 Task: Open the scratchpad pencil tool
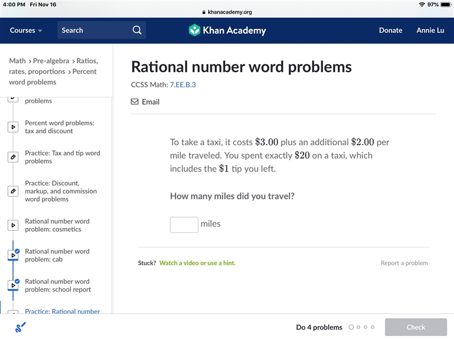click(x=20, y=328)
